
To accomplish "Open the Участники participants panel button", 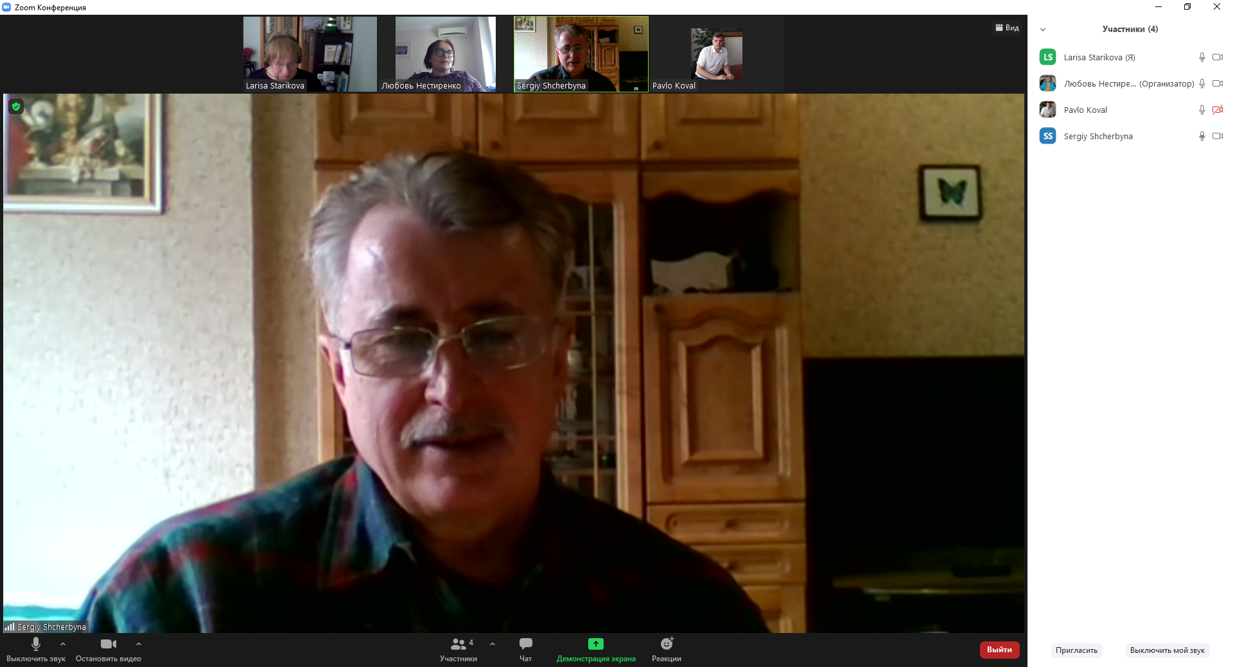I will coord(459,649).
